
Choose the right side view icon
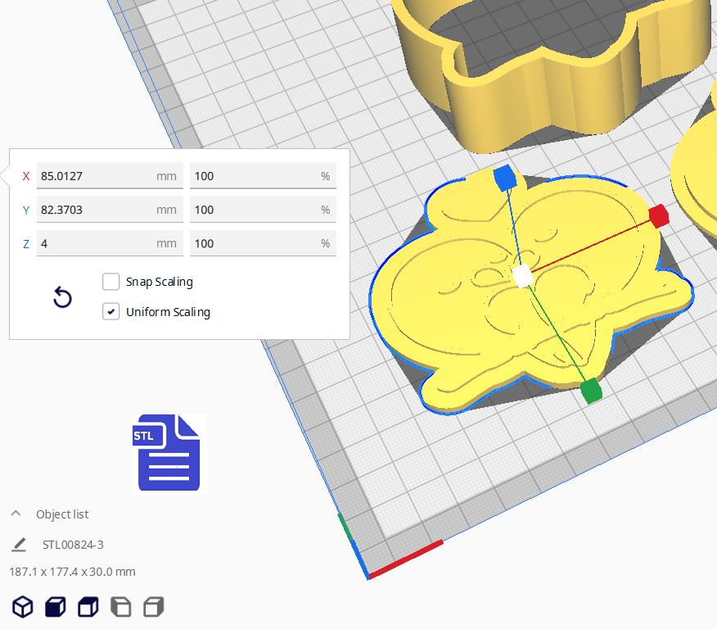click(x=153, y=607)
